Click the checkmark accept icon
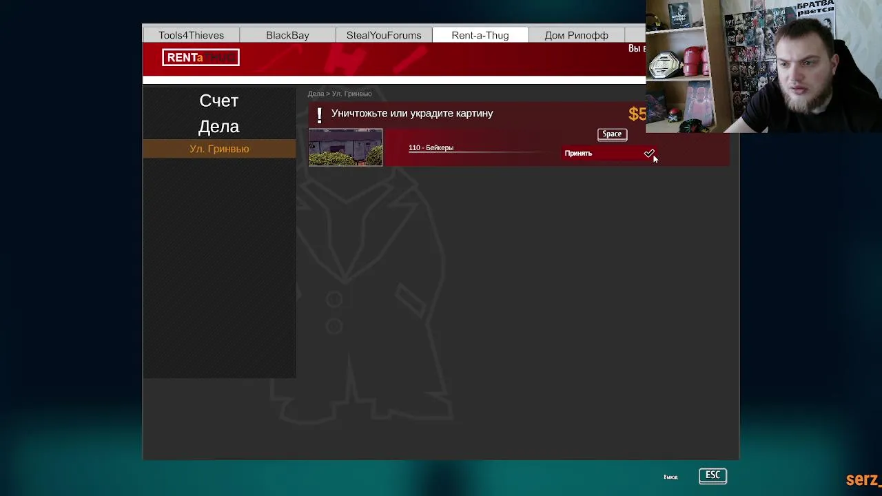The image size is (882, 496). (649, 153)
